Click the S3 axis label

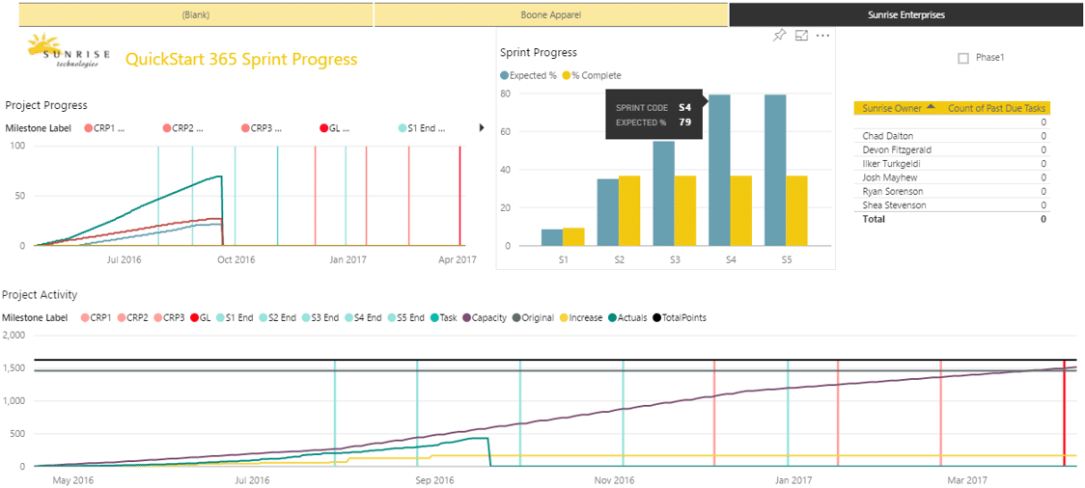675,259
